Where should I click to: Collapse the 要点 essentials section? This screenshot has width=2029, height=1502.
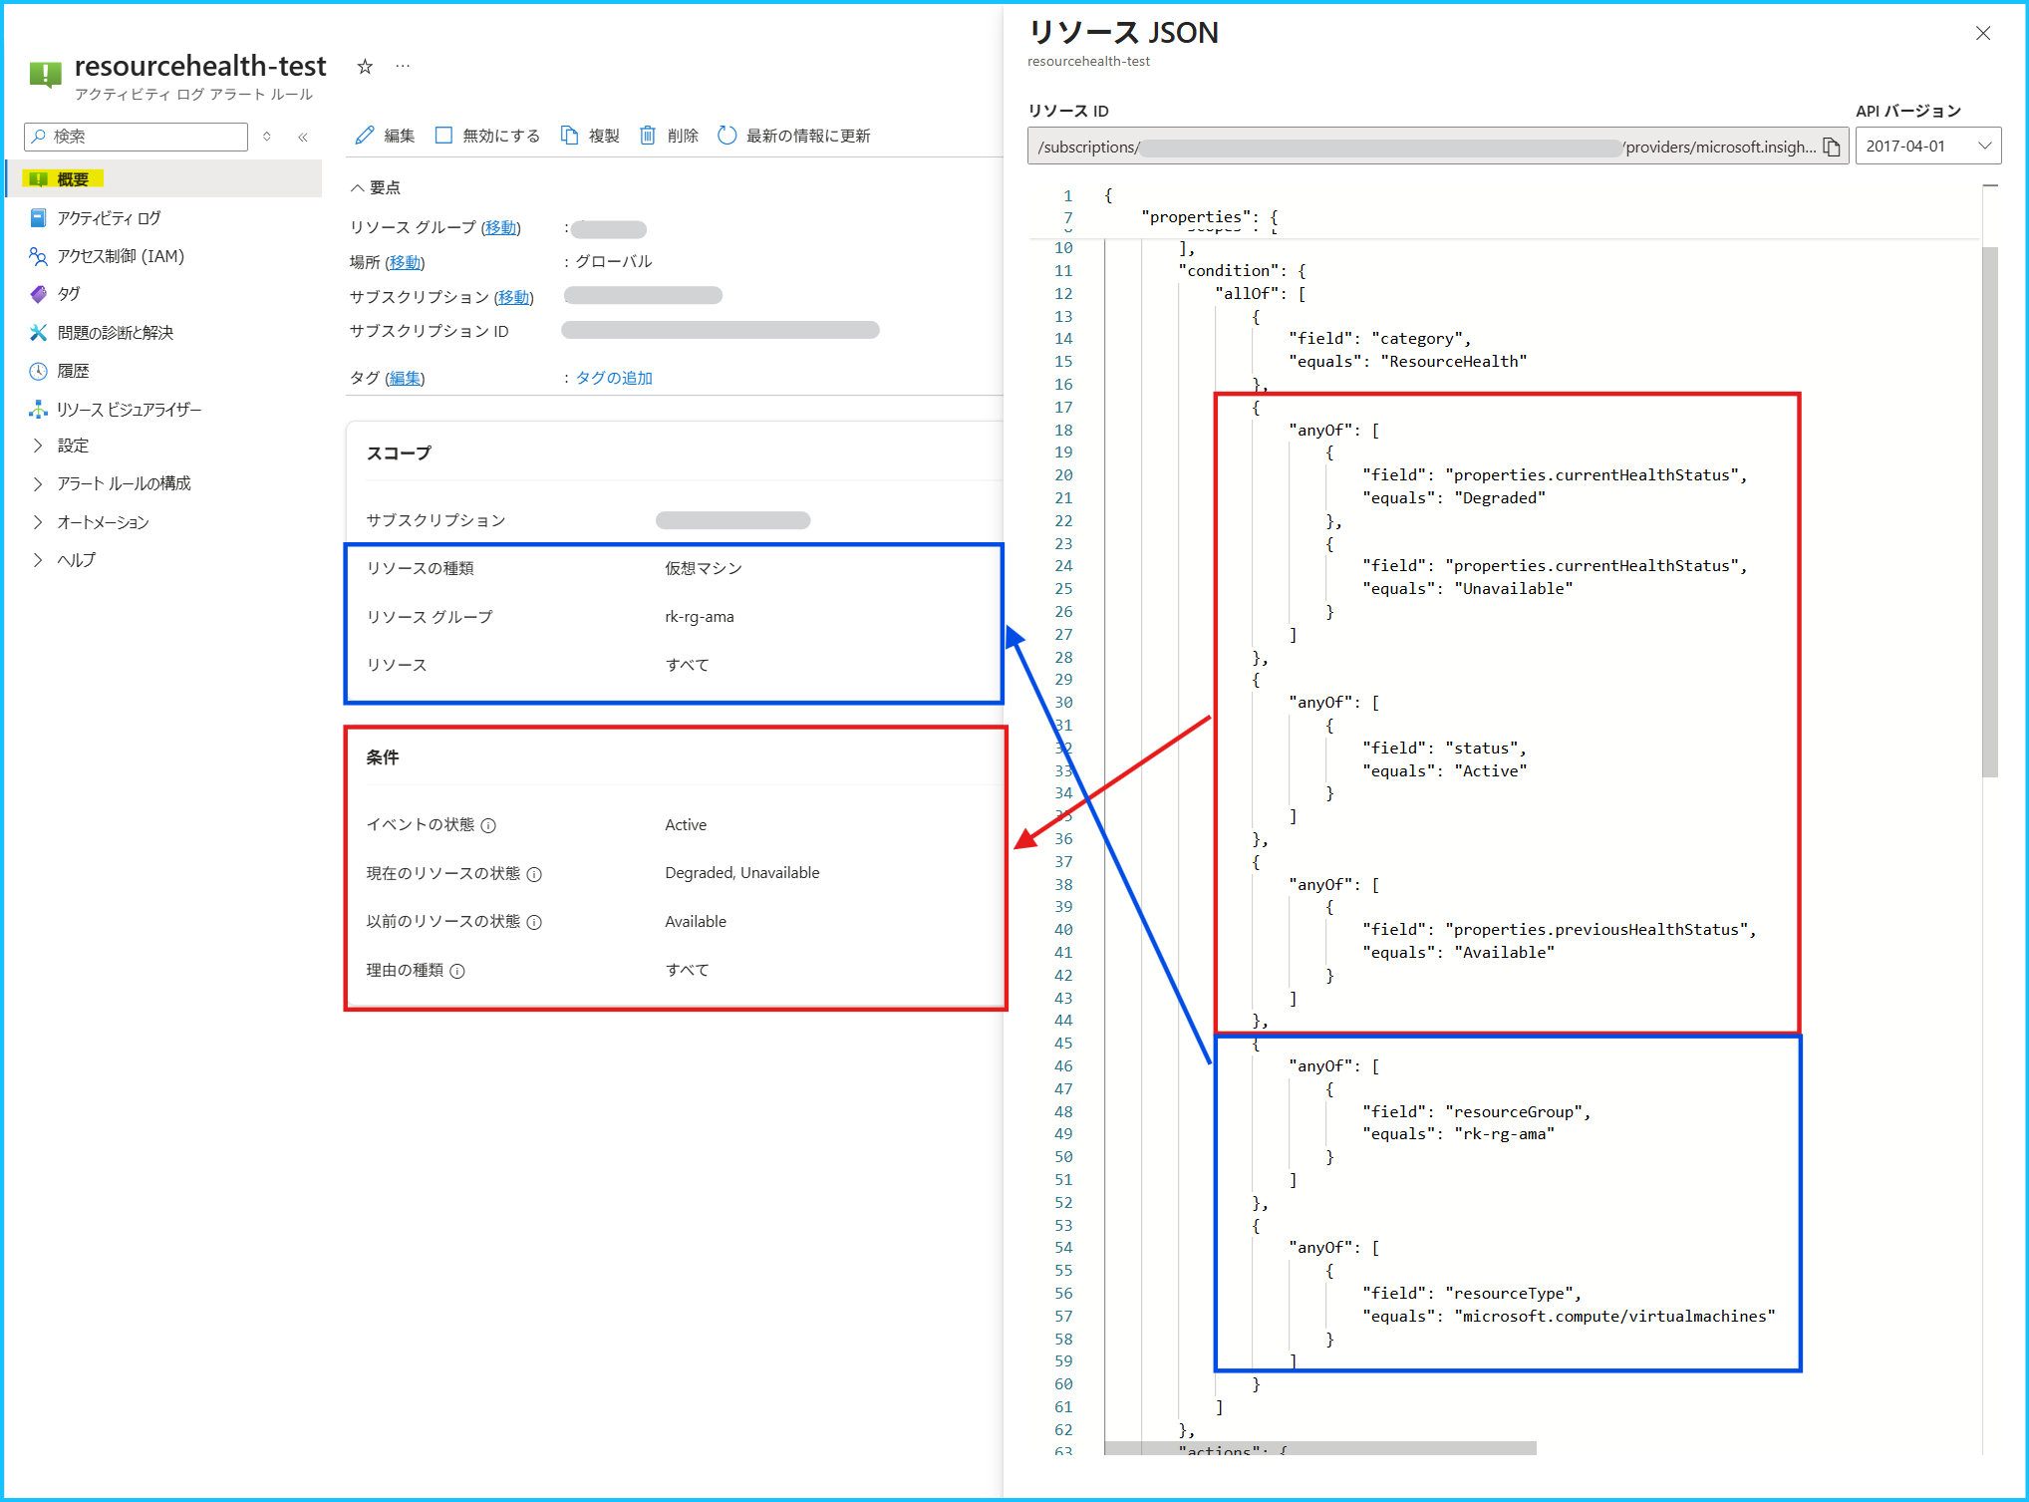(x=376, y=187)
